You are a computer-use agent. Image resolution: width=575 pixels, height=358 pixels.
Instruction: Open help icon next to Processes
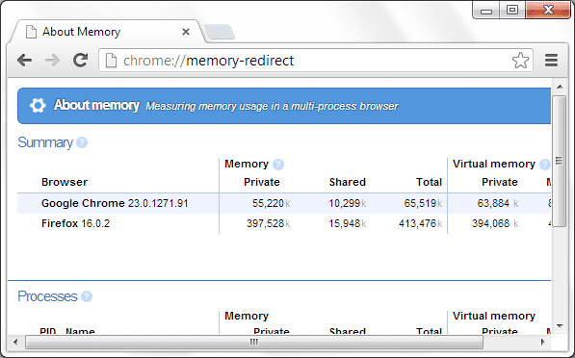pyautogui.click(x=87, y=296)
